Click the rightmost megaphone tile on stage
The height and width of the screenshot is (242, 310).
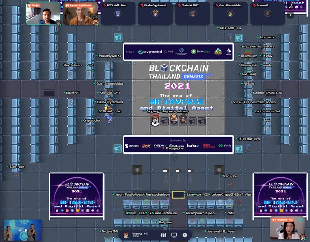[x=201, y=121]
